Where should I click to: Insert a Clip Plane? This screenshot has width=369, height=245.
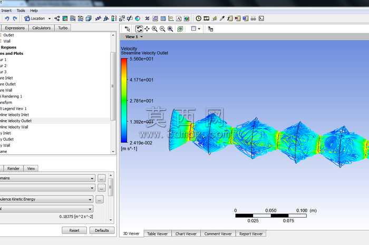point(130,18)
